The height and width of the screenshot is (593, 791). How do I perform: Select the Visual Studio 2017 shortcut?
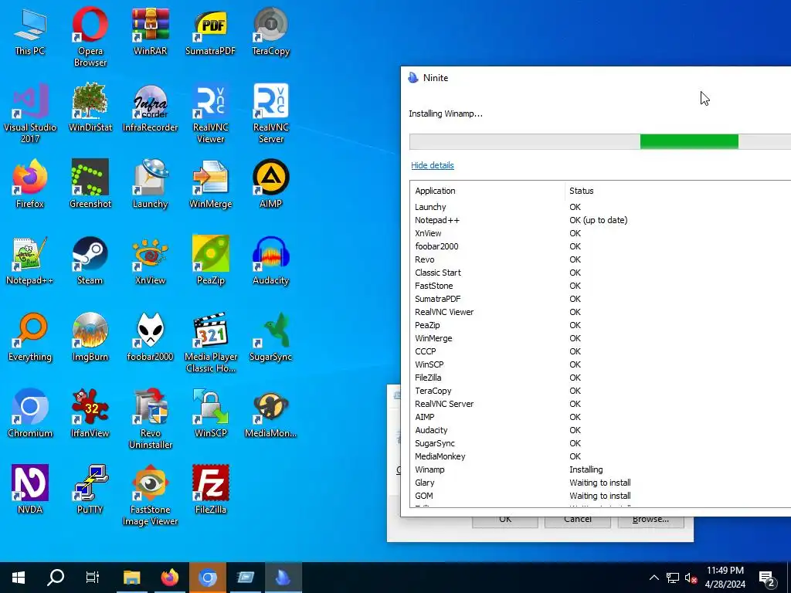pos(30,113)
